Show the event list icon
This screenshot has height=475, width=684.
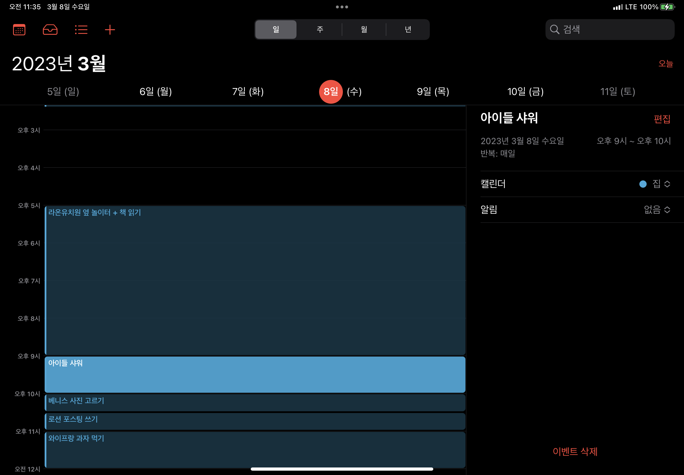(x=81, y=30)
